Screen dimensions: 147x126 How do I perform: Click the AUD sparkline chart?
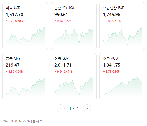(x=122, y=87)
